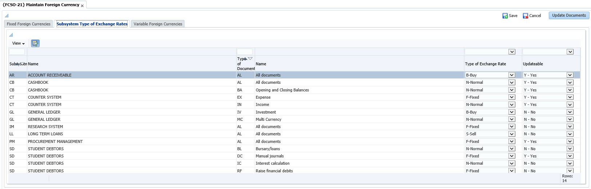Select the LONG TERM LOANS cell
This screenshot has width=591, height=189.
pyautogui.click(x=132, y=134)
